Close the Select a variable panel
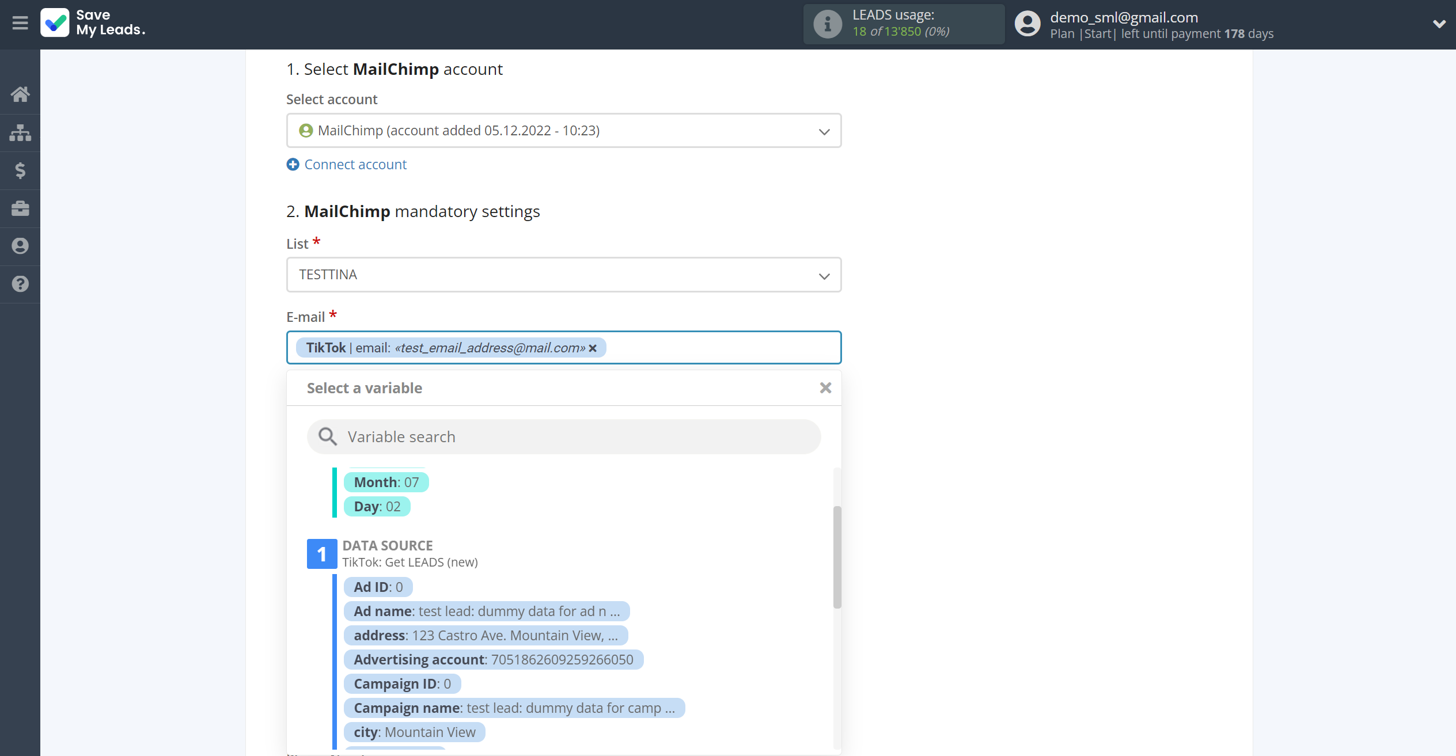The height and width of the screenshot is (756, 1456). pyautogui.click(x=825, y=388)
